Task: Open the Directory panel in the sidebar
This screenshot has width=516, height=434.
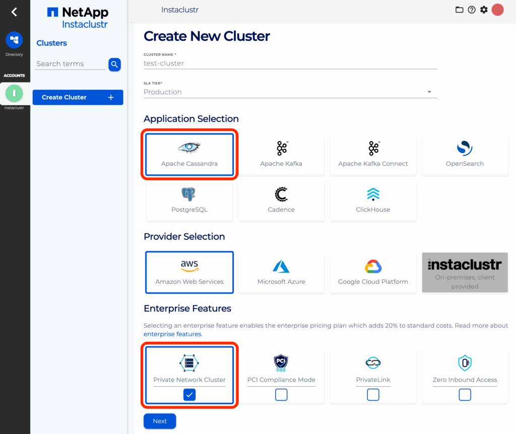Action: (x=15, y=40)
